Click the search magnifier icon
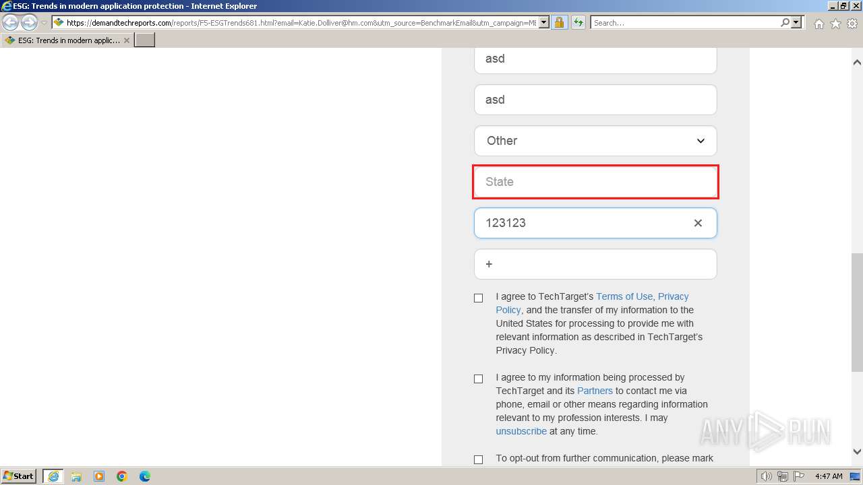The image size is (863, 485). [x=785, y=23]
